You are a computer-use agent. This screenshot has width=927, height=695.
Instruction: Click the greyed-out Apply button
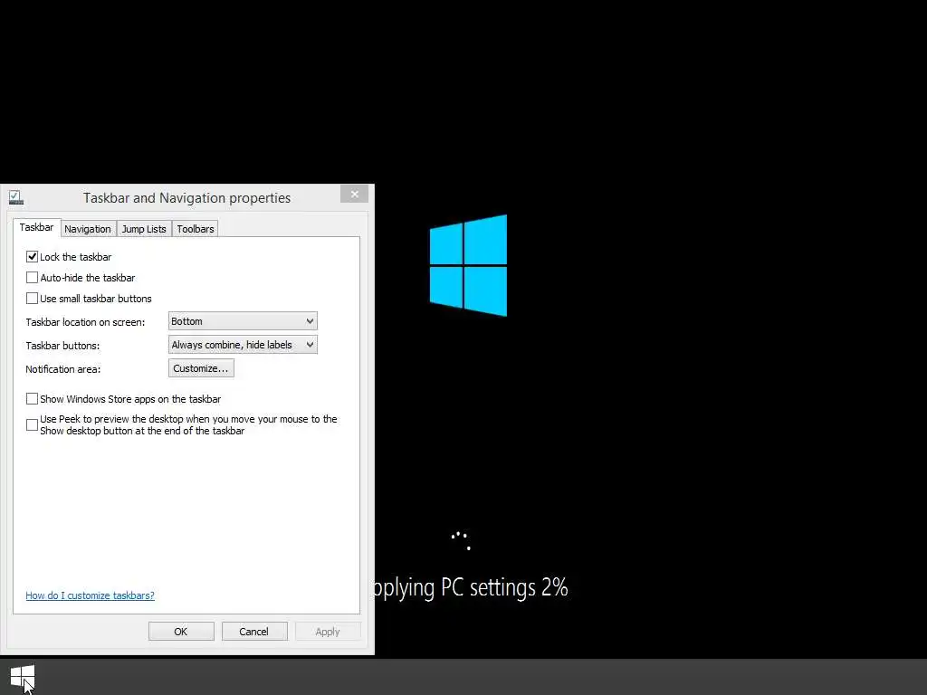328,631
